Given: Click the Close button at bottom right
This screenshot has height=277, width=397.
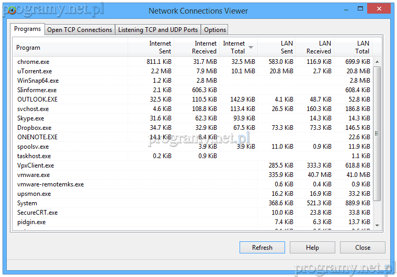Looking at the screenshot, I should tap(362, 248).
